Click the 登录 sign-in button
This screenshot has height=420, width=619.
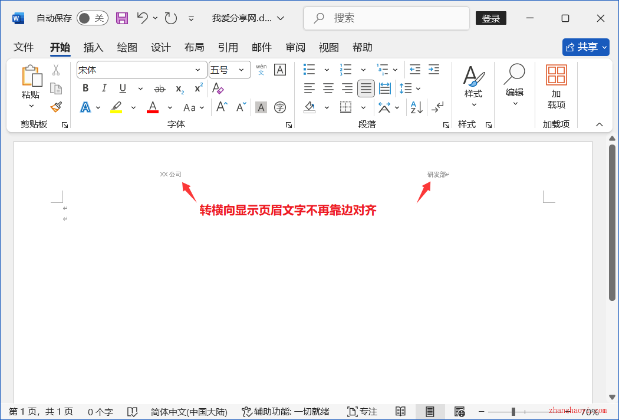coord(490,18)
